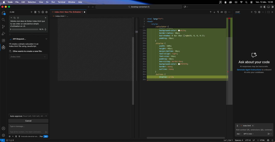275x142 pixels.
Task: Click the Generate Agent Instructions link
Action: (x=249, y=70)
